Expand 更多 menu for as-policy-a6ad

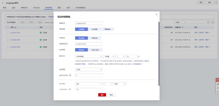tap(208, 40)
